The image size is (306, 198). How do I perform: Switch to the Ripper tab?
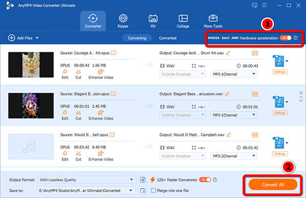pyautogui.click(x=123, y=21)
